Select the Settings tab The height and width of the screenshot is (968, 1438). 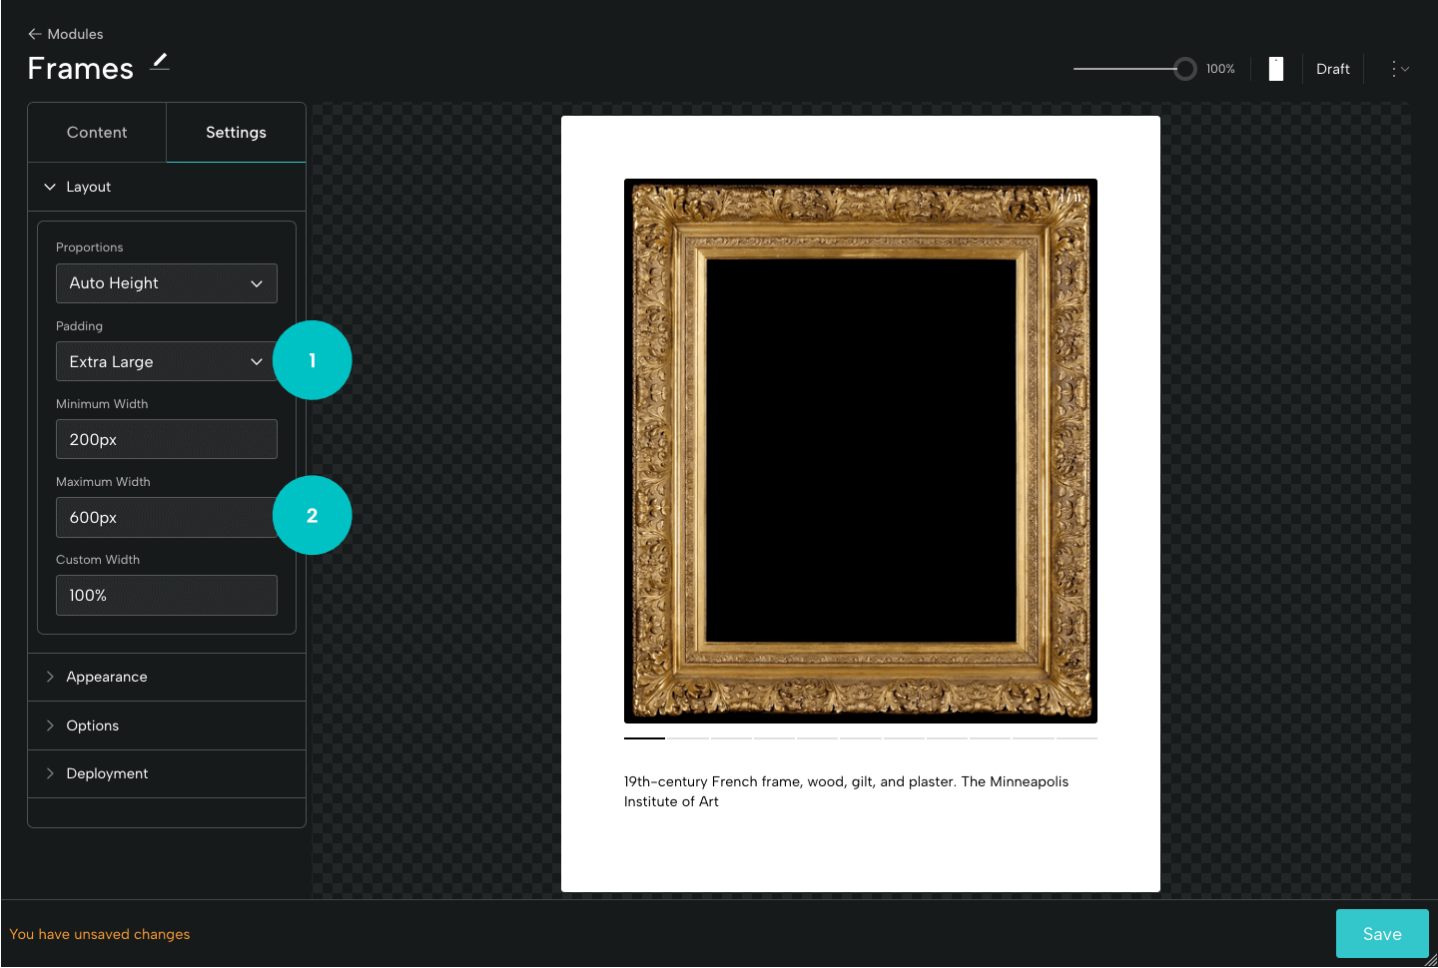click(235, 132)
